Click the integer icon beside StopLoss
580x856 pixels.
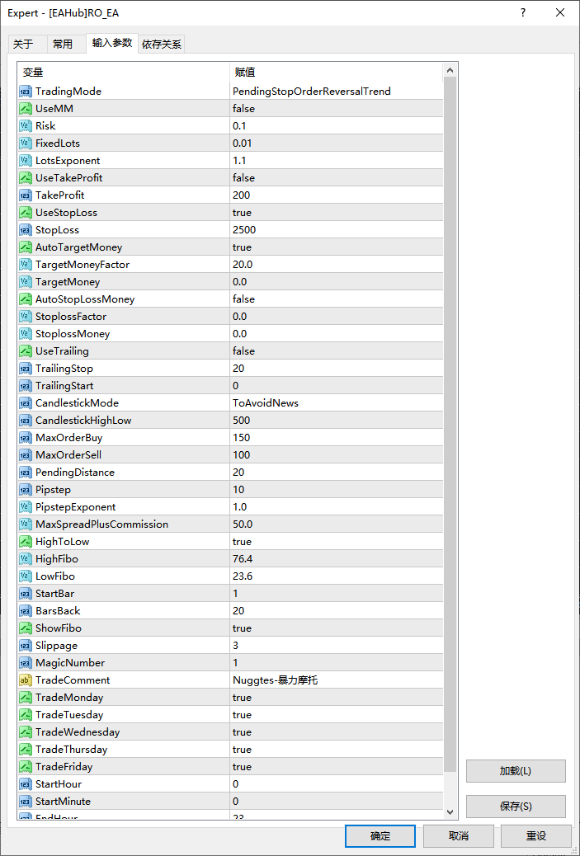pos(26,230)
